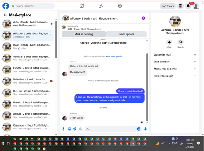
Task: Click the taskbar clock showing 12:57 AM
Action: [190, 143]
